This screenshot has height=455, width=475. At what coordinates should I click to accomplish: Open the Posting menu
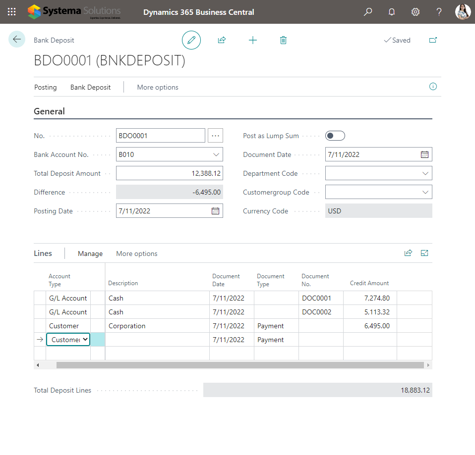click(46, 87)
